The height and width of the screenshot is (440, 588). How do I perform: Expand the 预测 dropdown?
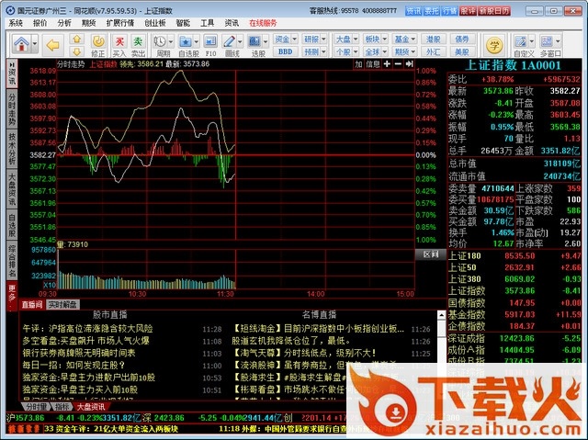[323, 51]
